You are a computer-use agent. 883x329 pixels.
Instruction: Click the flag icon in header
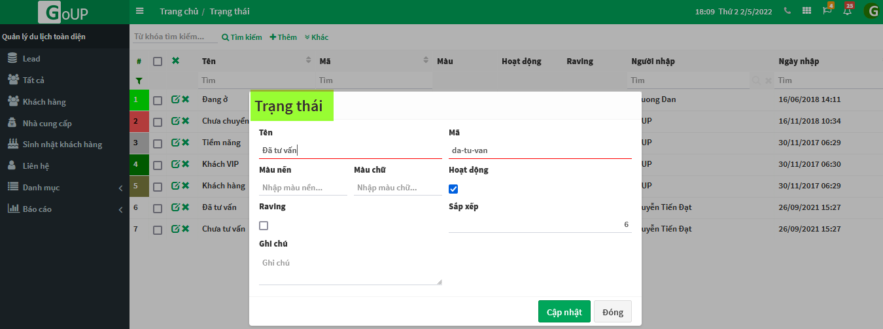click(827, 10)
